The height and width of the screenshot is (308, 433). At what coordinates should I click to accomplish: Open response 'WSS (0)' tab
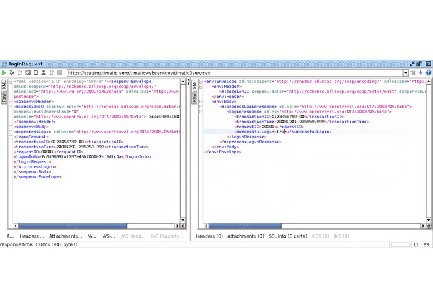pos(320,236)
